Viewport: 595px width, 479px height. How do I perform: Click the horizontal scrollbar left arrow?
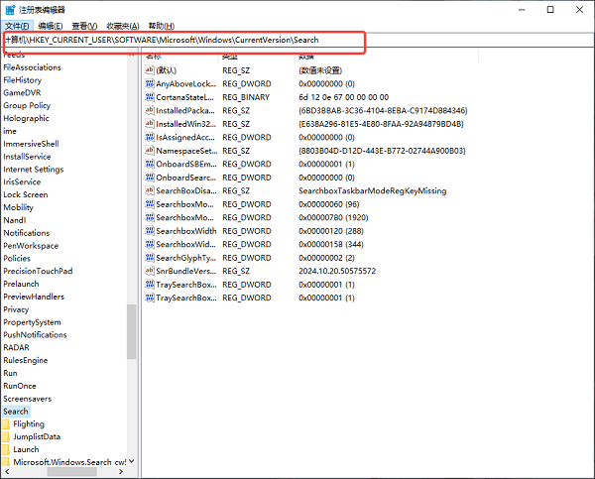coord(7,471)
